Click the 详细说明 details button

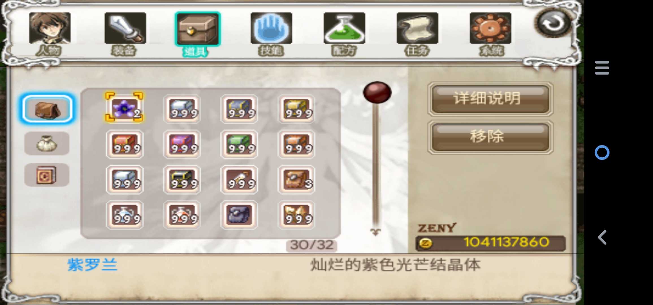tap(490, 99)
